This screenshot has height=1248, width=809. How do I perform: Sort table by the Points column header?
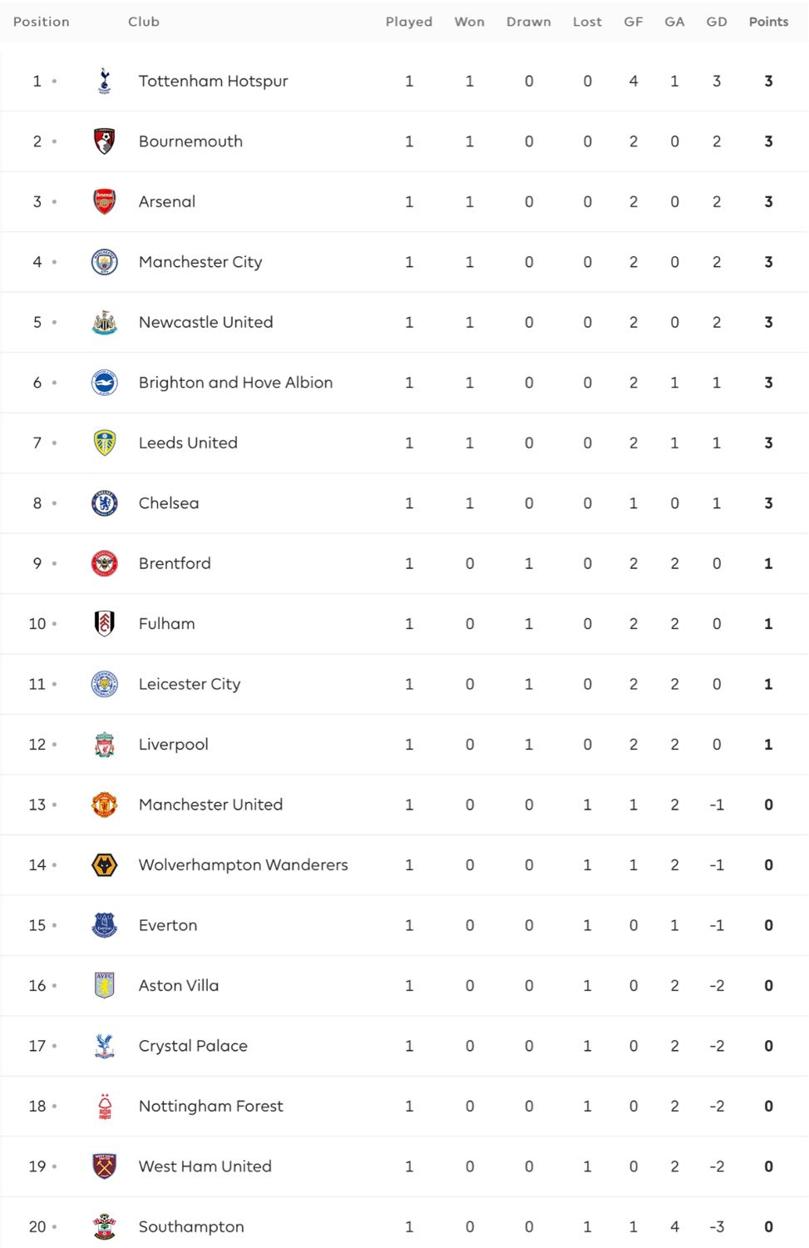point(768,22)
